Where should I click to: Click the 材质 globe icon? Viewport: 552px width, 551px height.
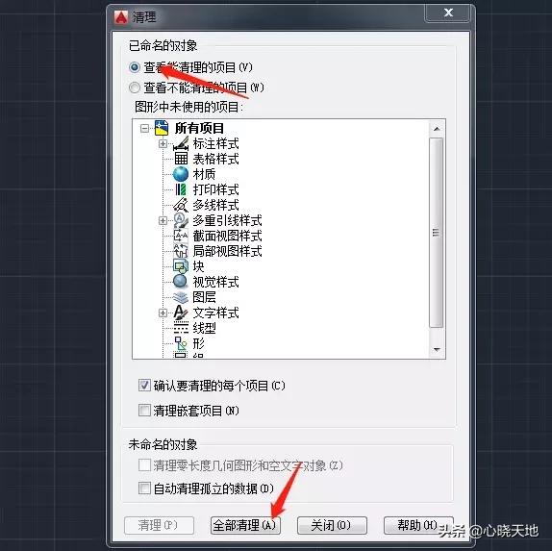click(181, 174)
